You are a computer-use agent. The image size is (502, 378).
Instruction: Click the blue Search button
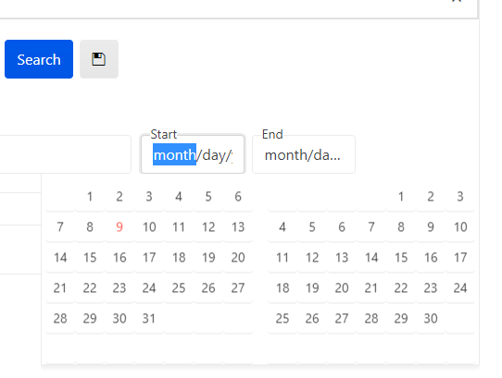click(39, 59)
